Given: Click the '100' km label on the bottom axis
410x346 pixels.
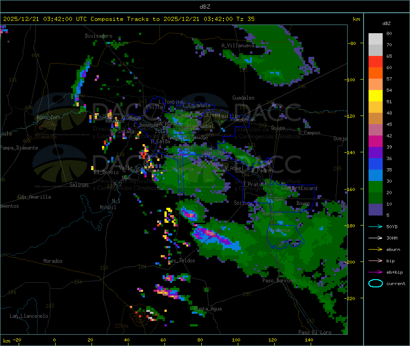Looking at the screenshot, I should (x=236, y=340).
